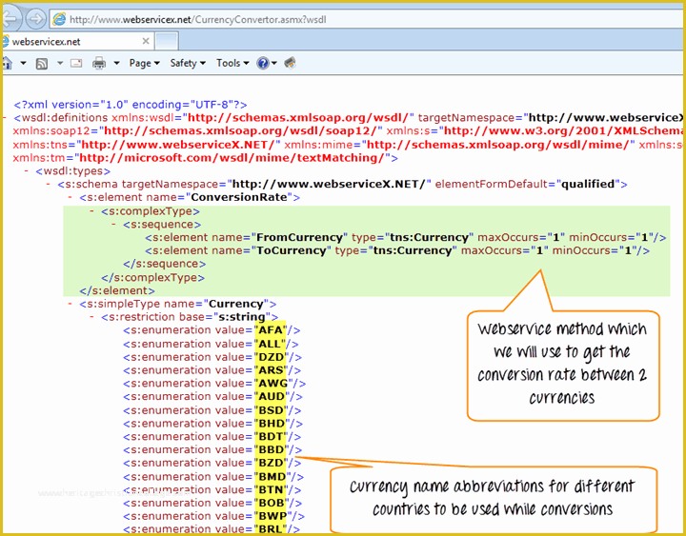The image size is (686, 536).
Task: Click the enumeration value DZD
Action: pos(272,357)
